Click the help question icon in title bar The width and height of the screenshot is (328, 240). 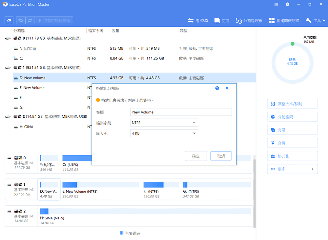tap(287, 4)
